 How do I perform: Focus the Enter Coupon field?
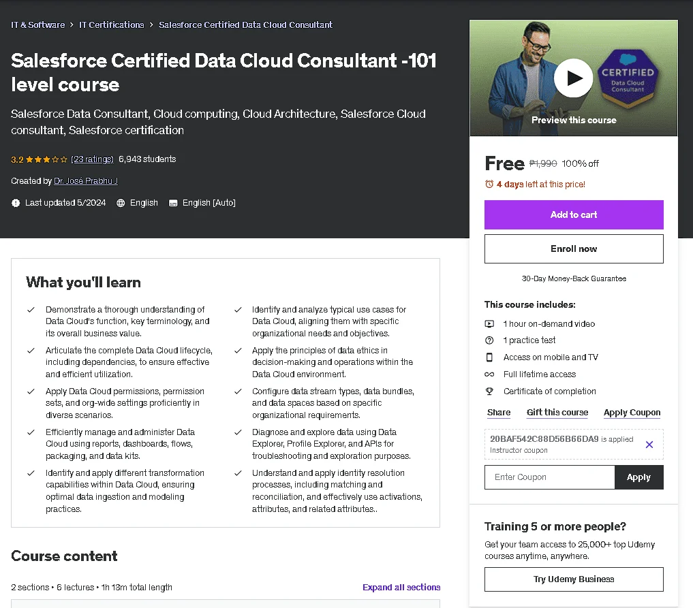(x=549, y=477)
